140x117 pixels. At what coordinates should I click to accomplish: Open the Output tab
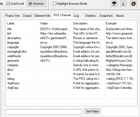(27, 16)
